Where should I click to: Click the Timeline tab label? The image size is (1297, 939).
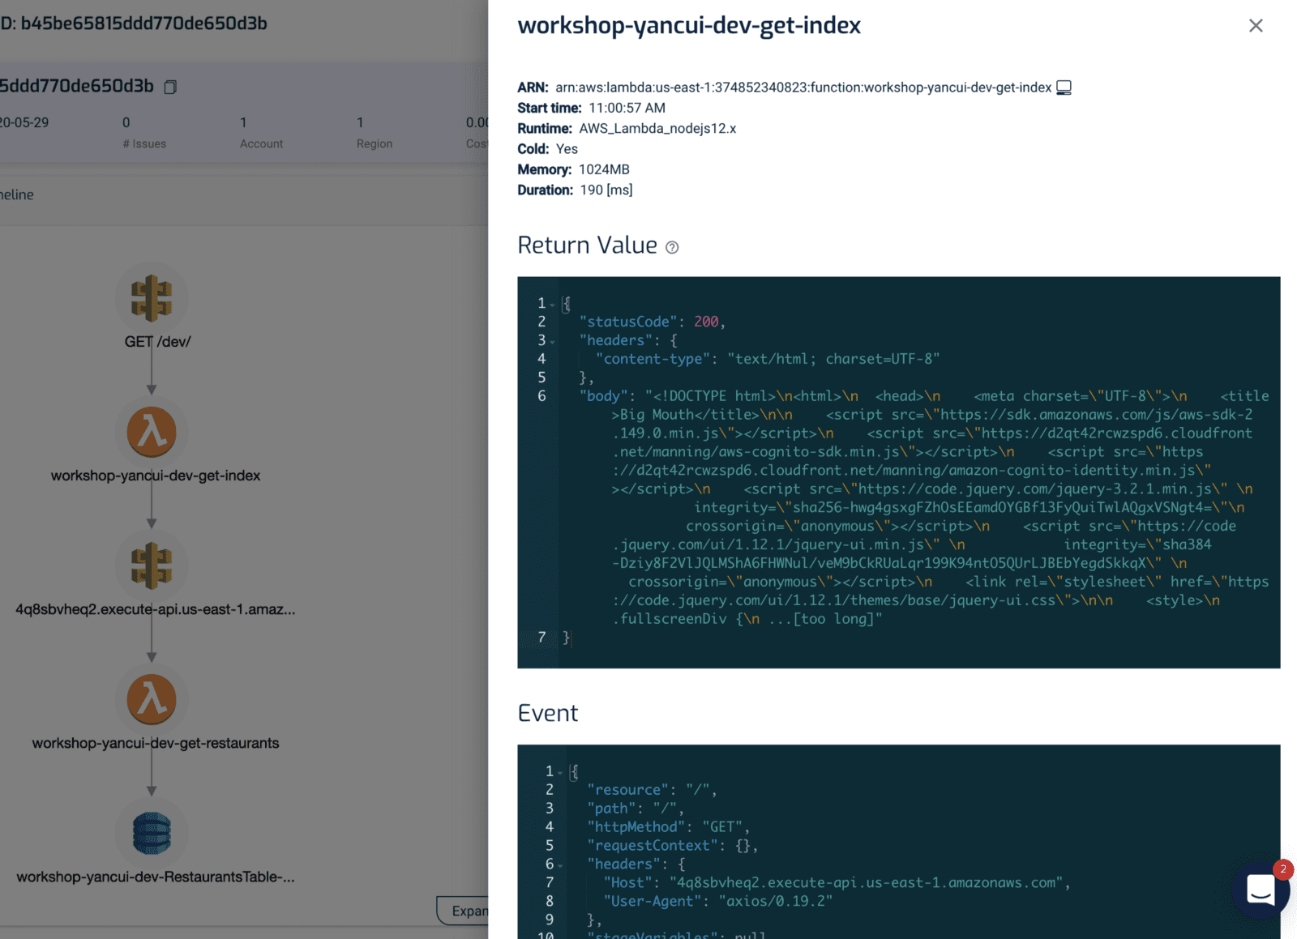16,195
